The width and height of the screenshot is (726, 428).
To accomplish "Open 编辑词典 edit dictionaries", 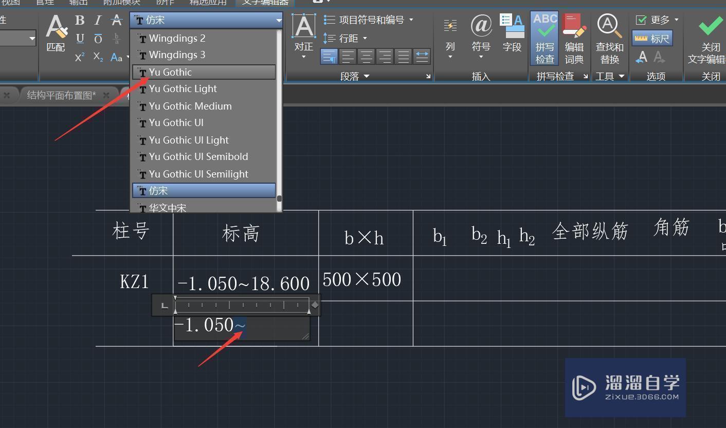I will click(x=574, y=39).
